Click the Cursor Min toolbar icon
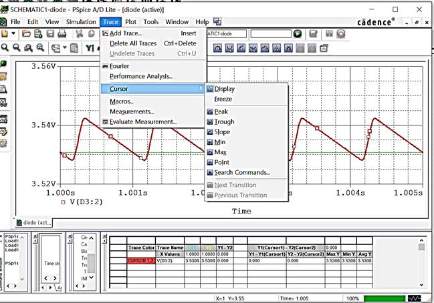This screenshot has width=434, height=303. coord(253,48)
